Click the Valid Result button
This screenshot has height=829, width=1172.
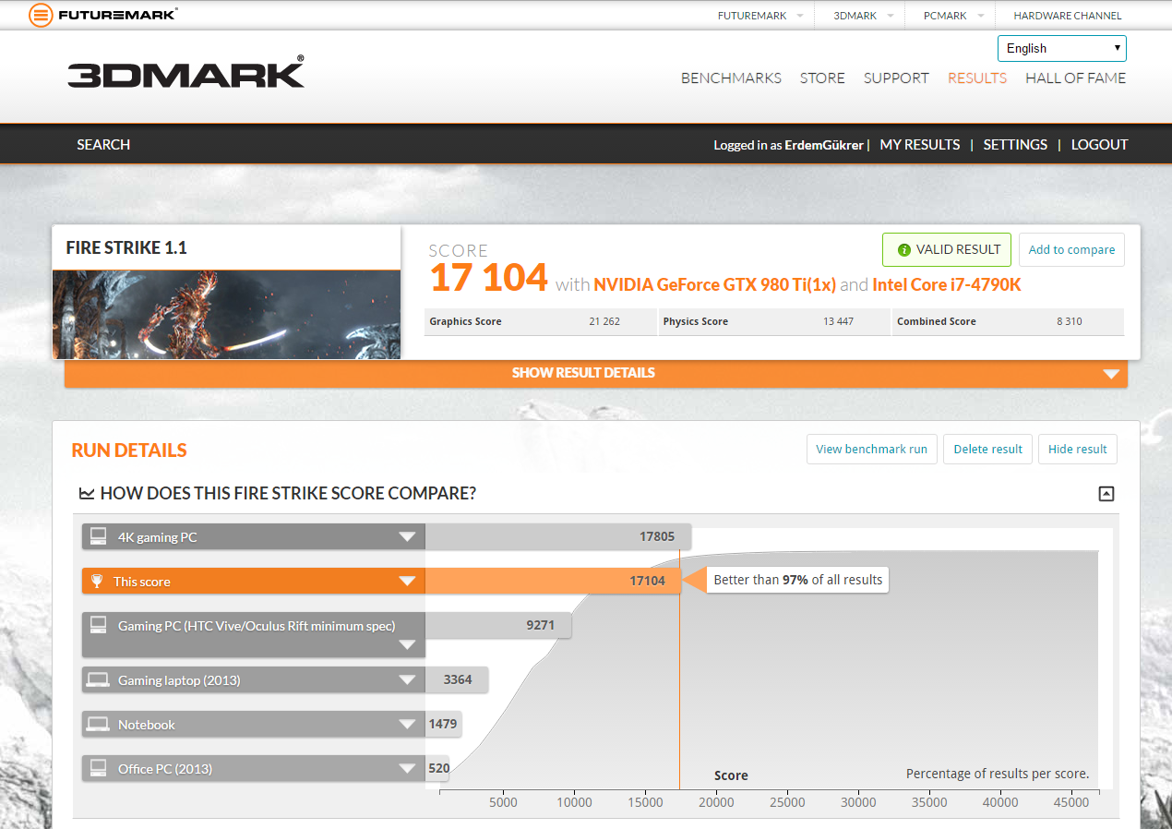pos(947,249)
